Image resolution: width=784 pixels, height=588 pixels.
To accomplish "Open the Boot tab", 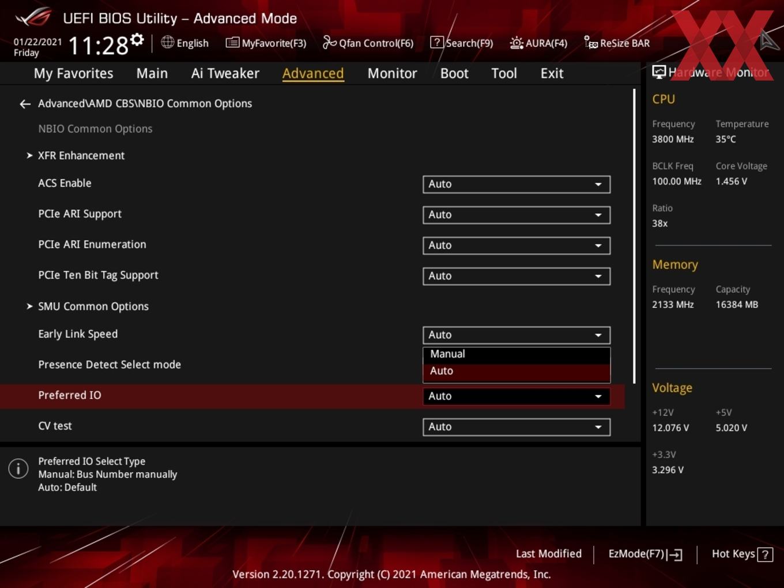I will point(454,74).
